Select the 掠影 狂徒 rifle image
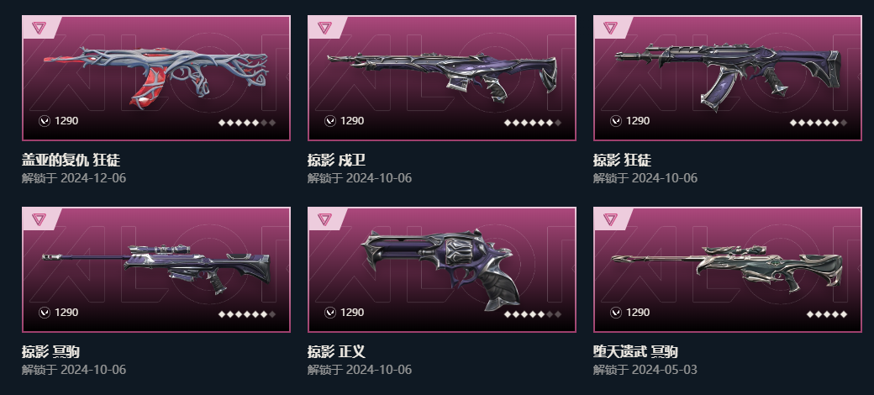 click(728, 75)
